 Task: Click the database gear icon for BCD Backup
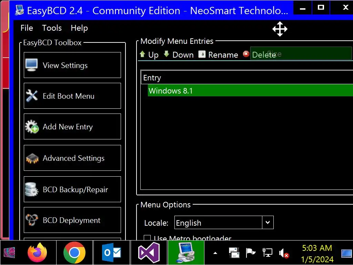(x=31, y=189)
